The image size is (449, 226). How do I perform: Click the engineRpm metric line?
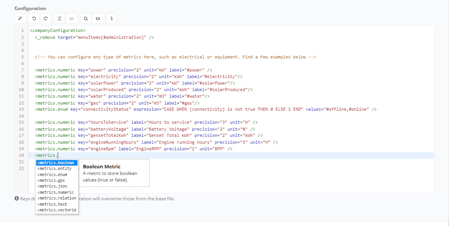coord(134,149)
